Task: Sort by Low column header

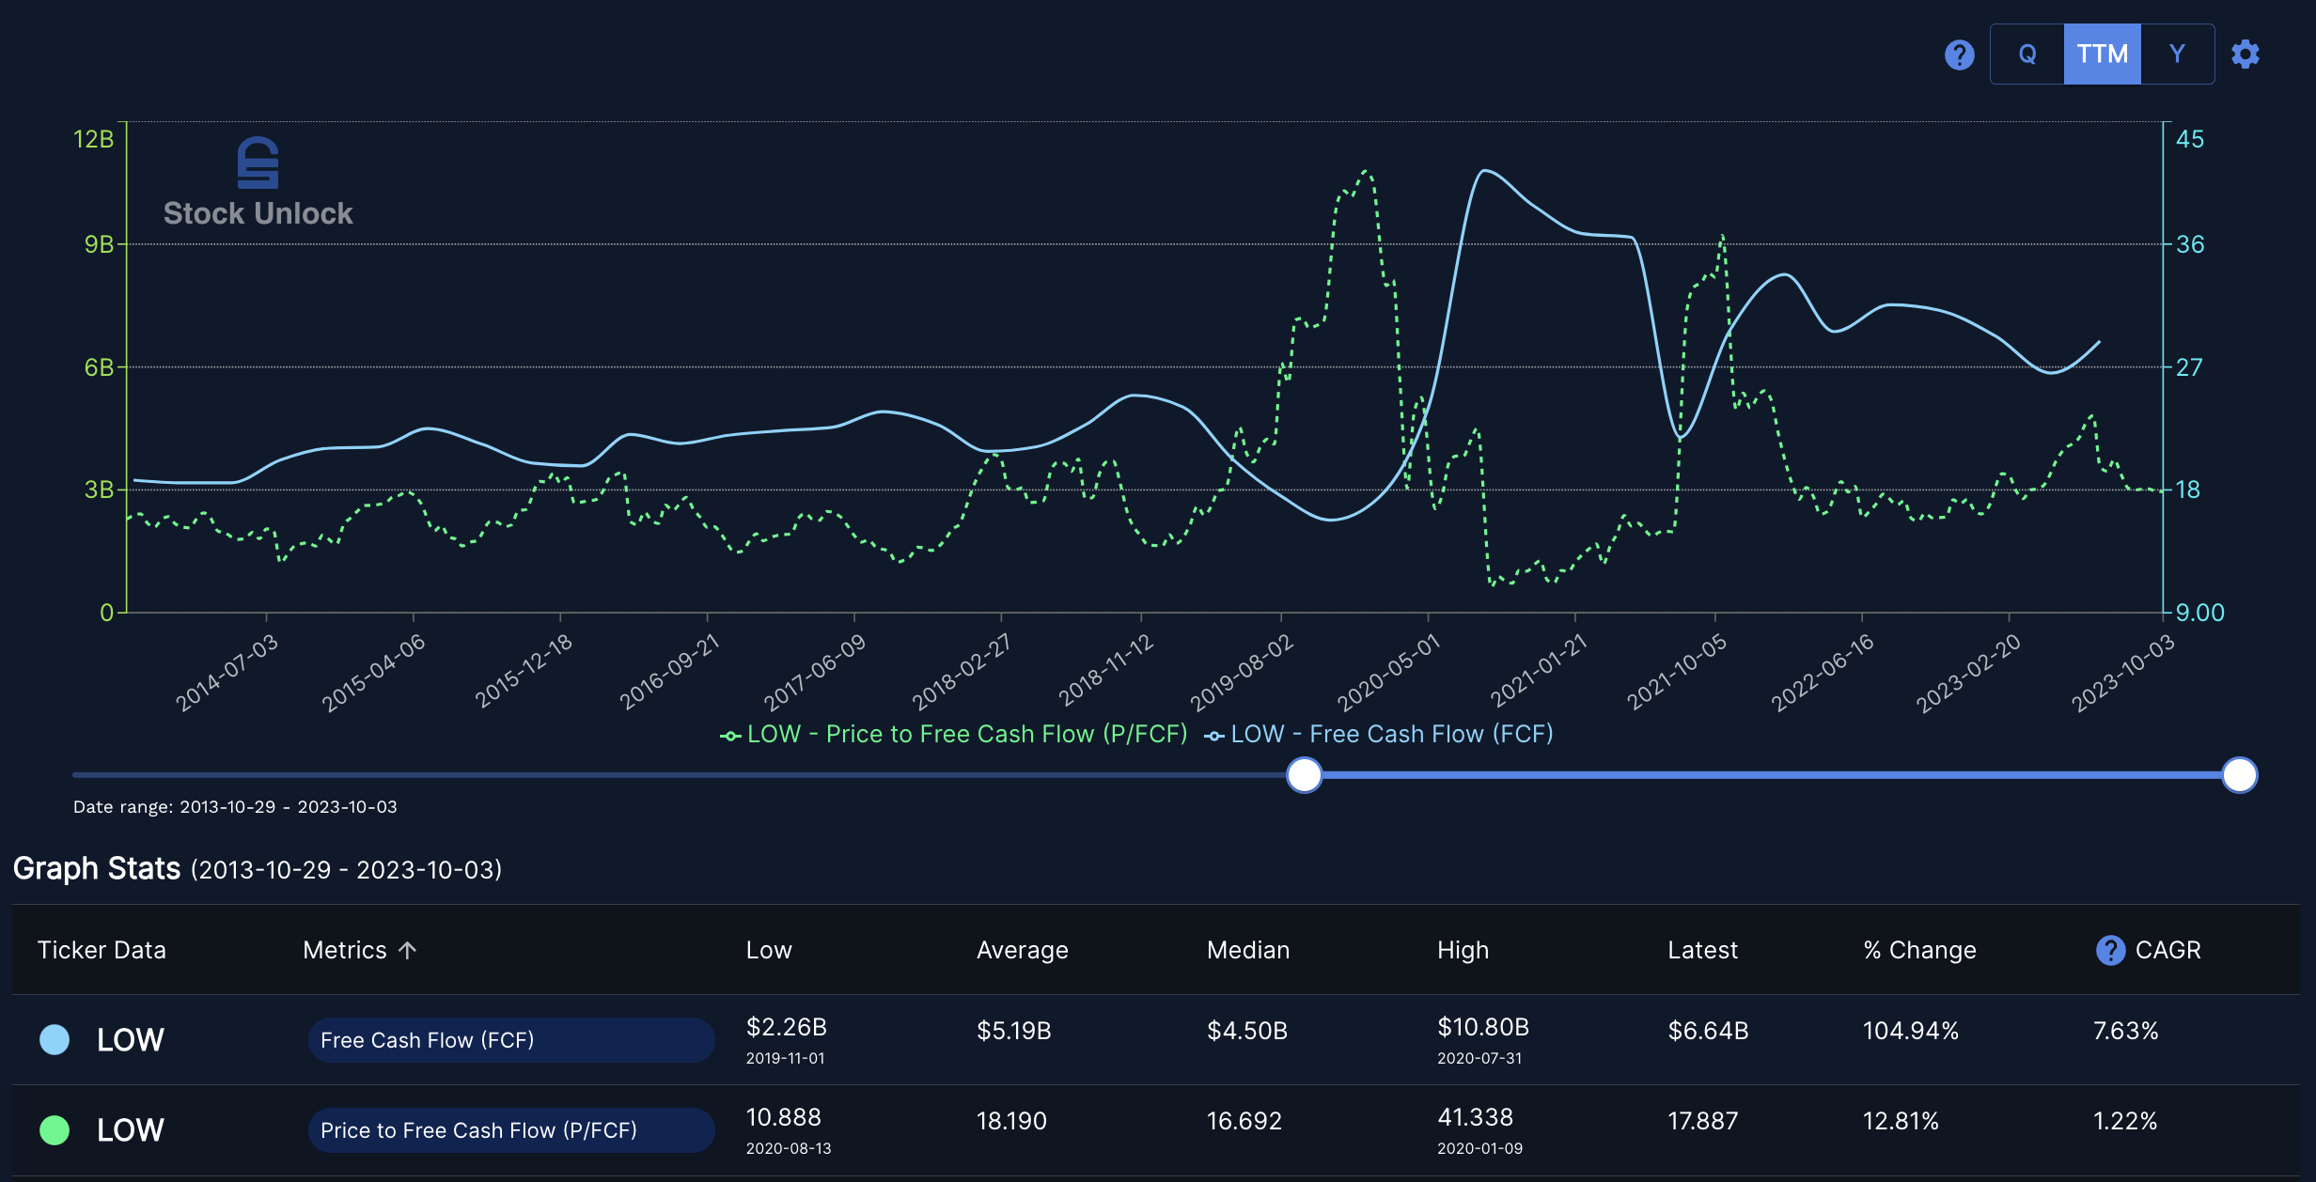Action: [769, 950]
